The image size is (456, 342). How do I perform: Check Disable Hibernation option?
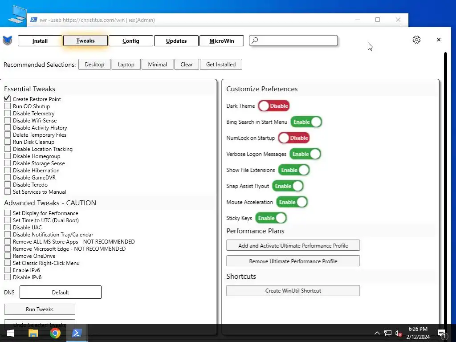(x=8, y=170)
